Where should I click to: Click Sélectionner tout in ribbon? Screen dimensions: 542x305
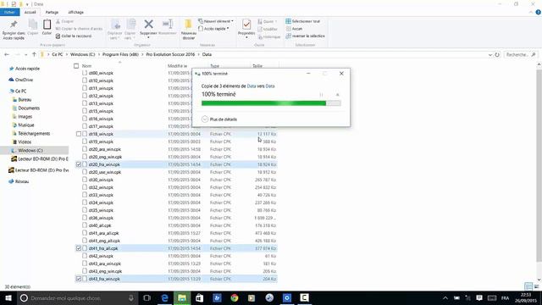pos(303,21)
